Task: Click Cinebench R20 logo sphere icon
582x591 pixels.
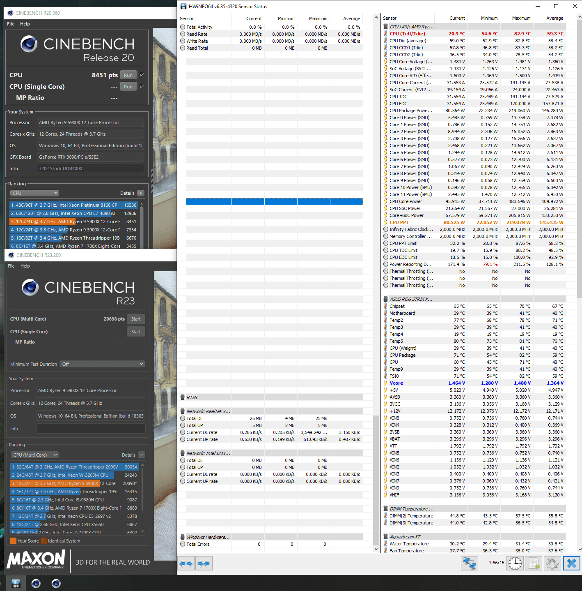Action: click(29, 44)
